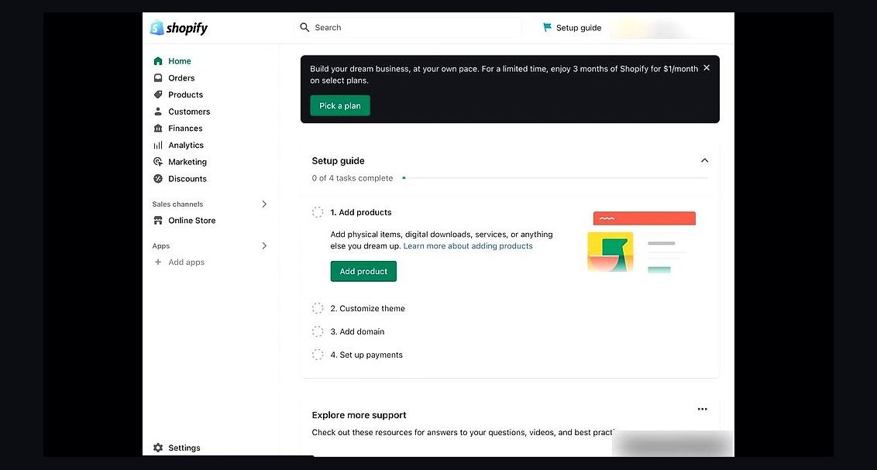Click Pick a plan button

[x=340, y=105]
